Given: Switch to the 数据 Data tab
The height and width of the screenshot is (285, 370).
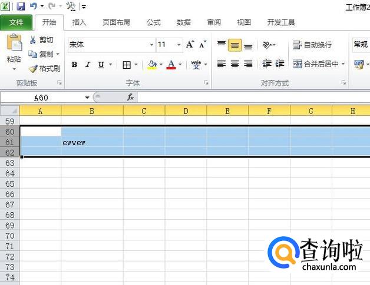Looking at the screenshot, I should [184, 22].
